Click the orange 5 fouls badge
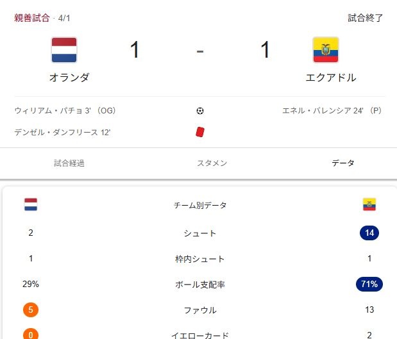397x339 pixels. point(30,310)
